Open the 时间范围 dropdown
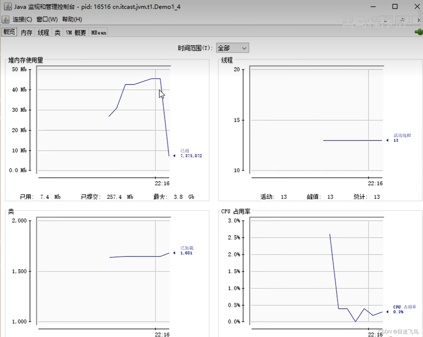The image size is (423, 337). pos(232,48)
